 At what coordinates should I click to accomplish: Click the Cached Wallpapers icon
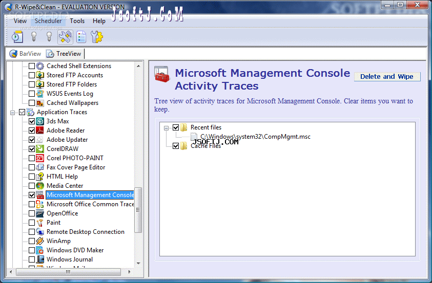pyautogui.click(x=40, y=103)
